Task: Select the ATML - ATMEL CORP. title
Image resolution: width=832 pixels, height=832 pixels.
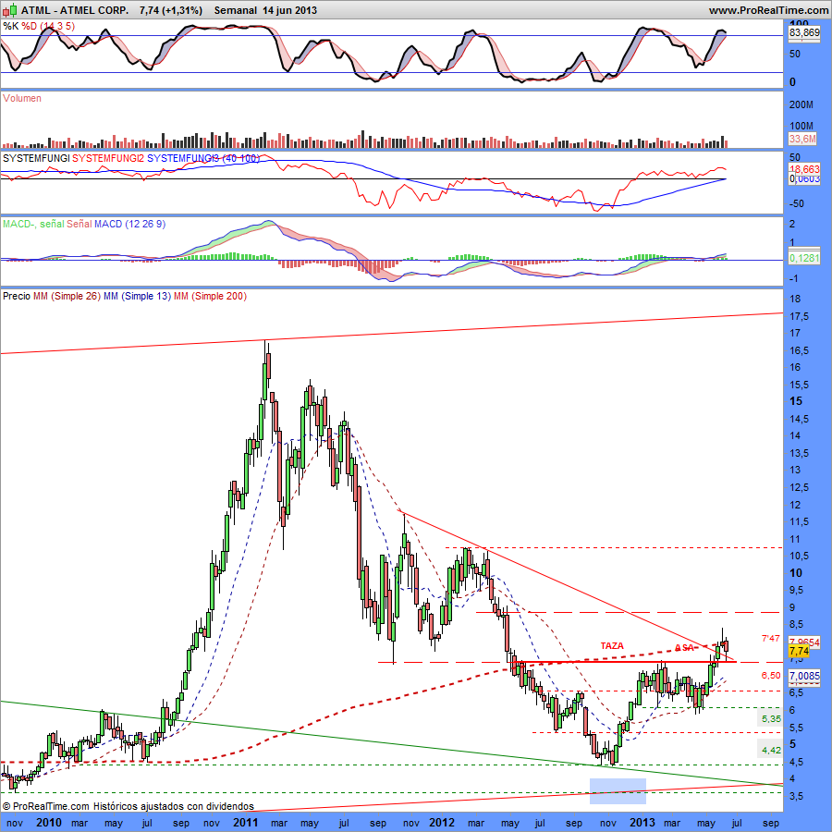Action: point(74,10)
